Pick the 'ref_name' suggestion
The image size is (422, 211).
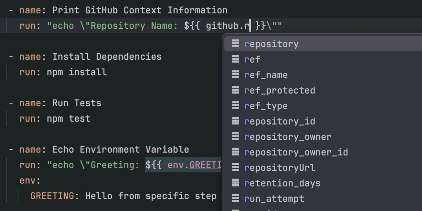click(x=323, y=75)
